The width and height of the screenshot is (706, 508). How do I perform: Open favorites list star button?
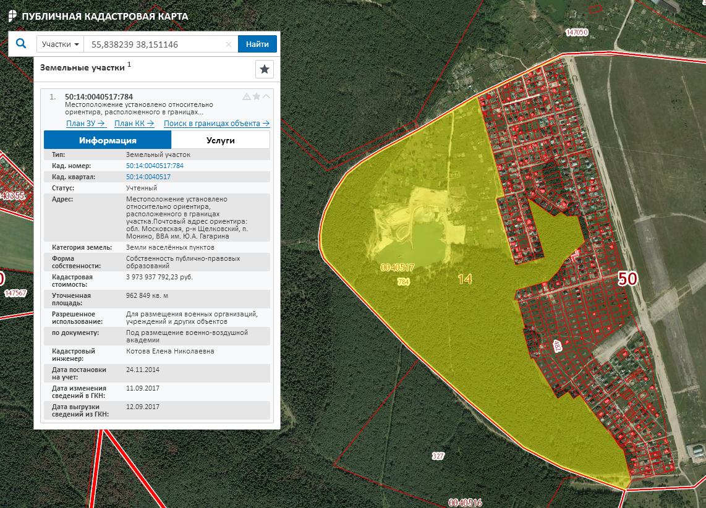point(265,69)
